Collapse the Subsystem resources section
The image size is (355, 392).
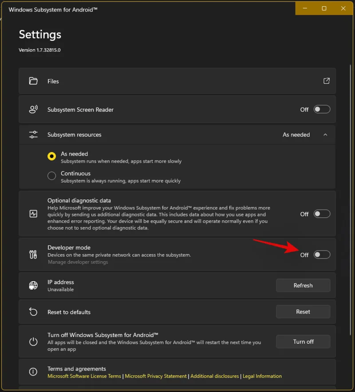click(325, 134)
